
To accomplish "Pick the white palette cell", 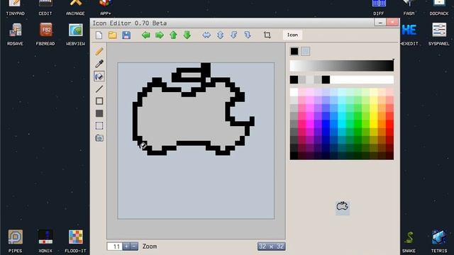I will pyautogui.click(x=294, y=92).
